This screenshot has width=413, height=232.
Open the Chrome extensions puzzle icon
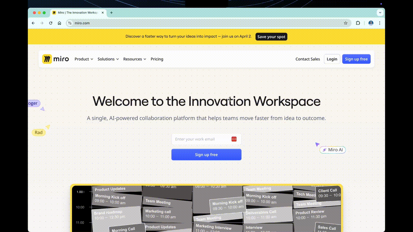click(358, 23)
